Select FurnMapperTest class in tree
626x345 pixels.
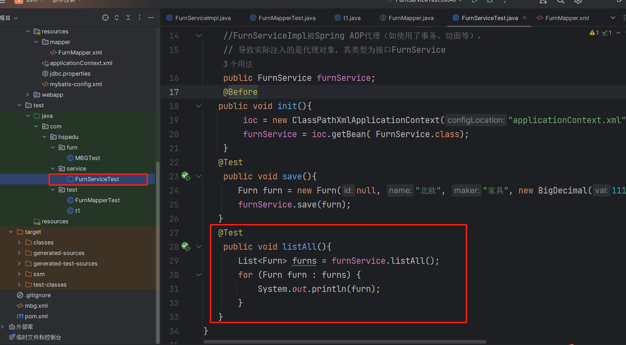pos(93,200)
